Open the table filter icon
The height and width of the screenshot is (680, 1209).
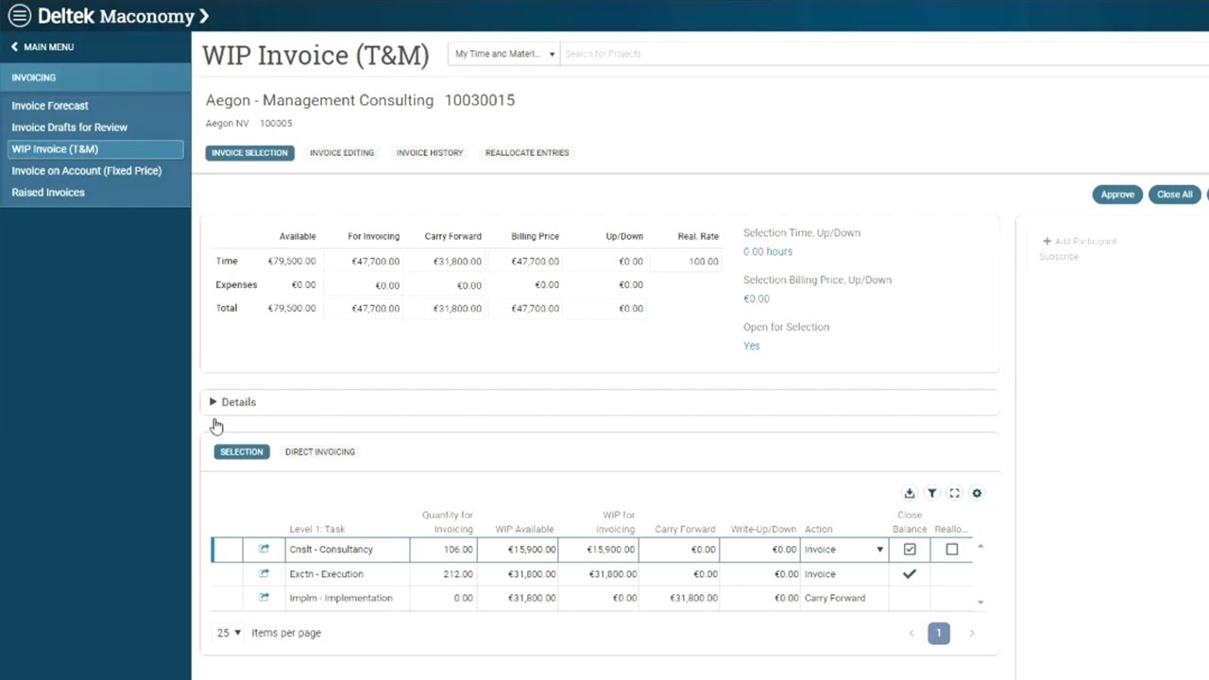coord(932,493)
